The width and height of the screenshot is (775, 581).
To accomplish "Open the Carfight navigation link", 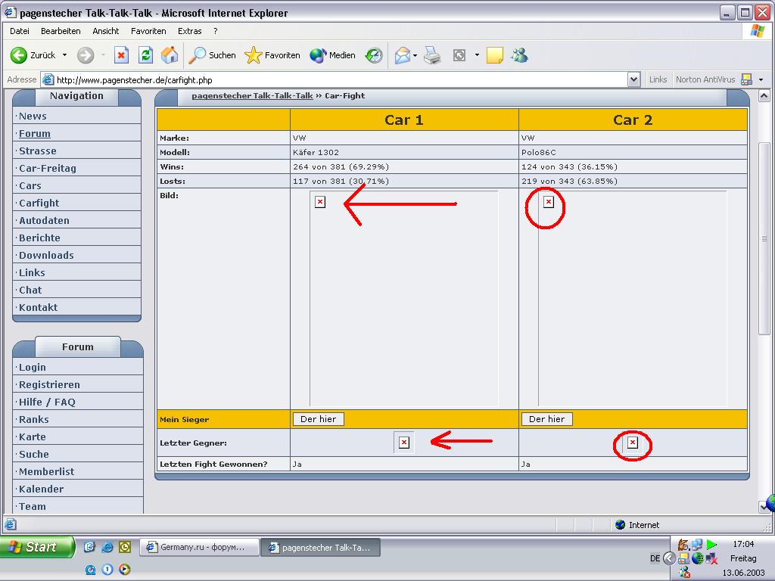I will 39,203.
